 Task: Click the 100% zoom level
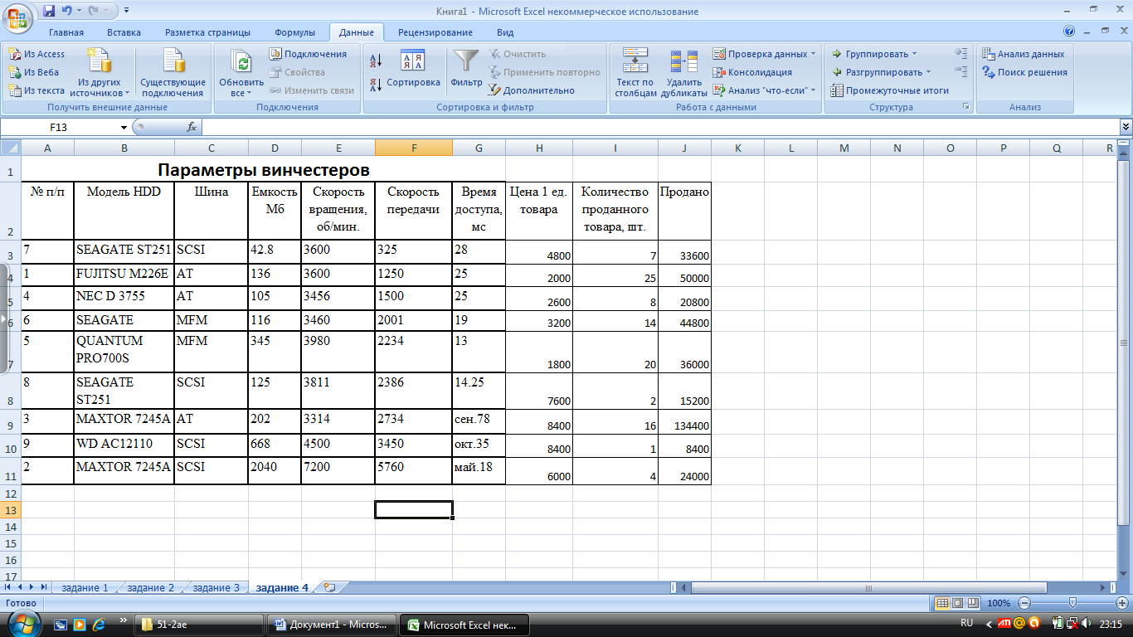tap(999, 603)
